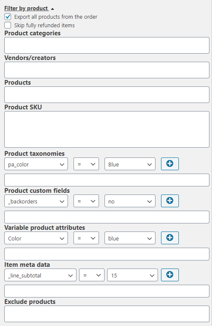This screenshot has height=326, width=212.
Task: Uncheck Export all products from the order
Action: click(8, 17)
